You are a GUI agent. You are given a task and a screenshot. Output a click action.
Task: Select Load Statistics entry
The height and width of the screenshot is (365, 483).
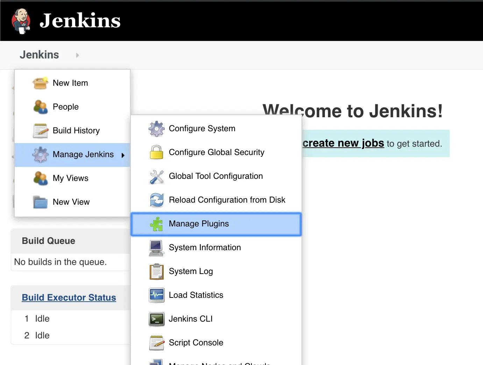click(216, 295)
